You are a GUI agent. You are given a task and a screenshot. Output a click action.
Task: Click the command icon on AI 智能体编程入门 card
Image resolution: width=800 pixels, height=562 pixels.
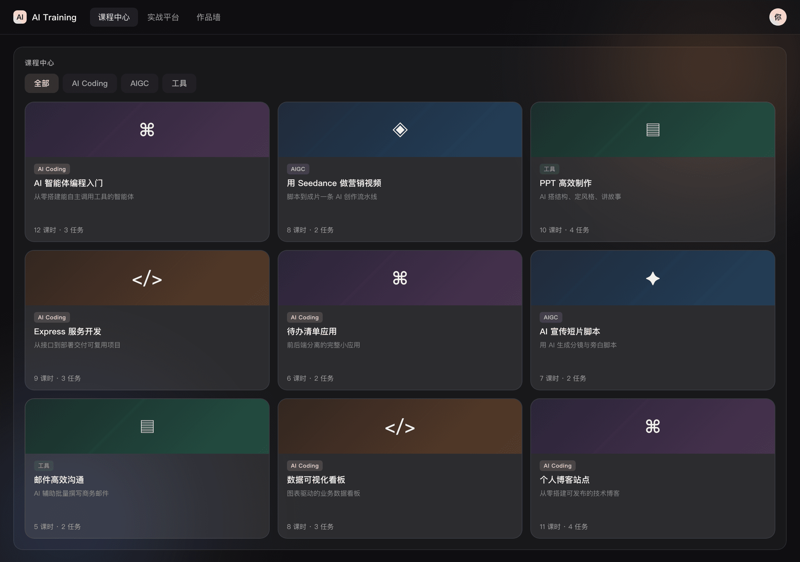click(x=147, y=130)
